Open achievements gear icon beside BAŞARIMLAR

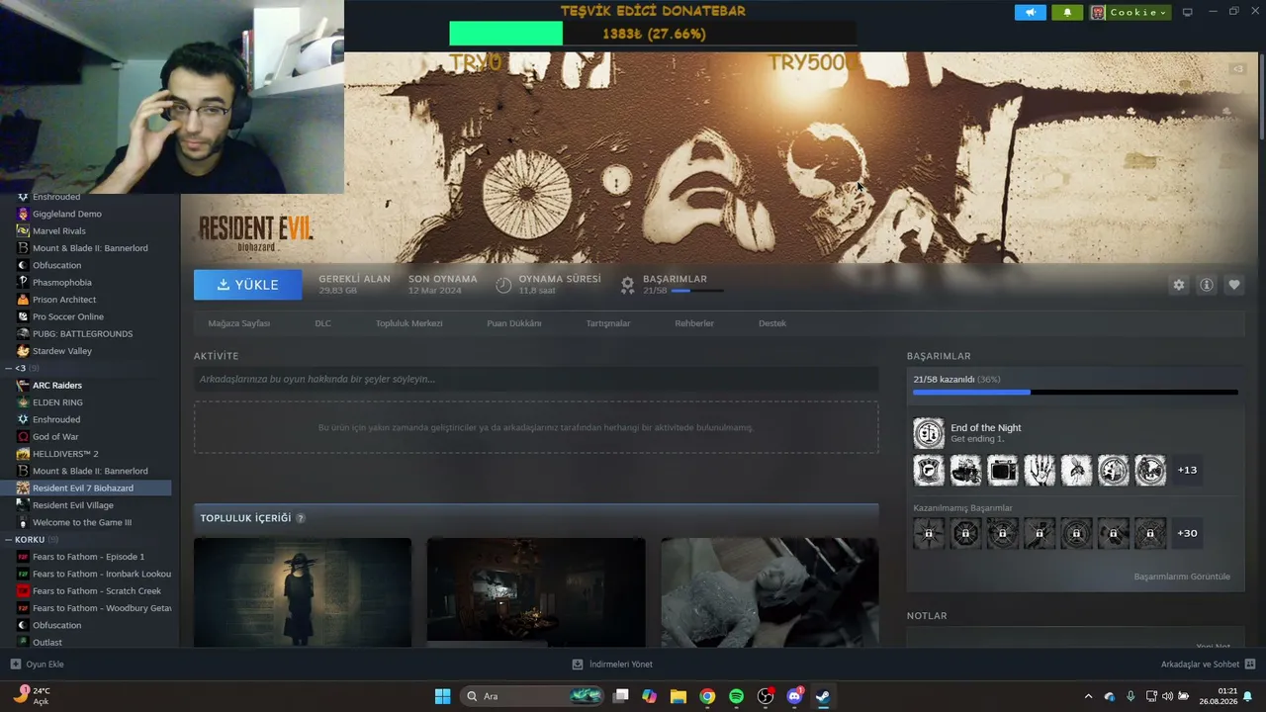pyautogui.click(x=627, y=285)
